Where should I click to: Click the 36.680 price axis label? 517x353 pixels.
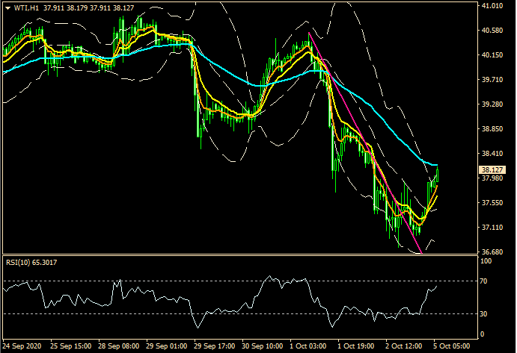(x=492, y=252)
